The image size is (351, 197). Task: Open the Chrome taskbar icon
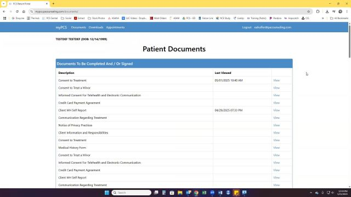196,193
